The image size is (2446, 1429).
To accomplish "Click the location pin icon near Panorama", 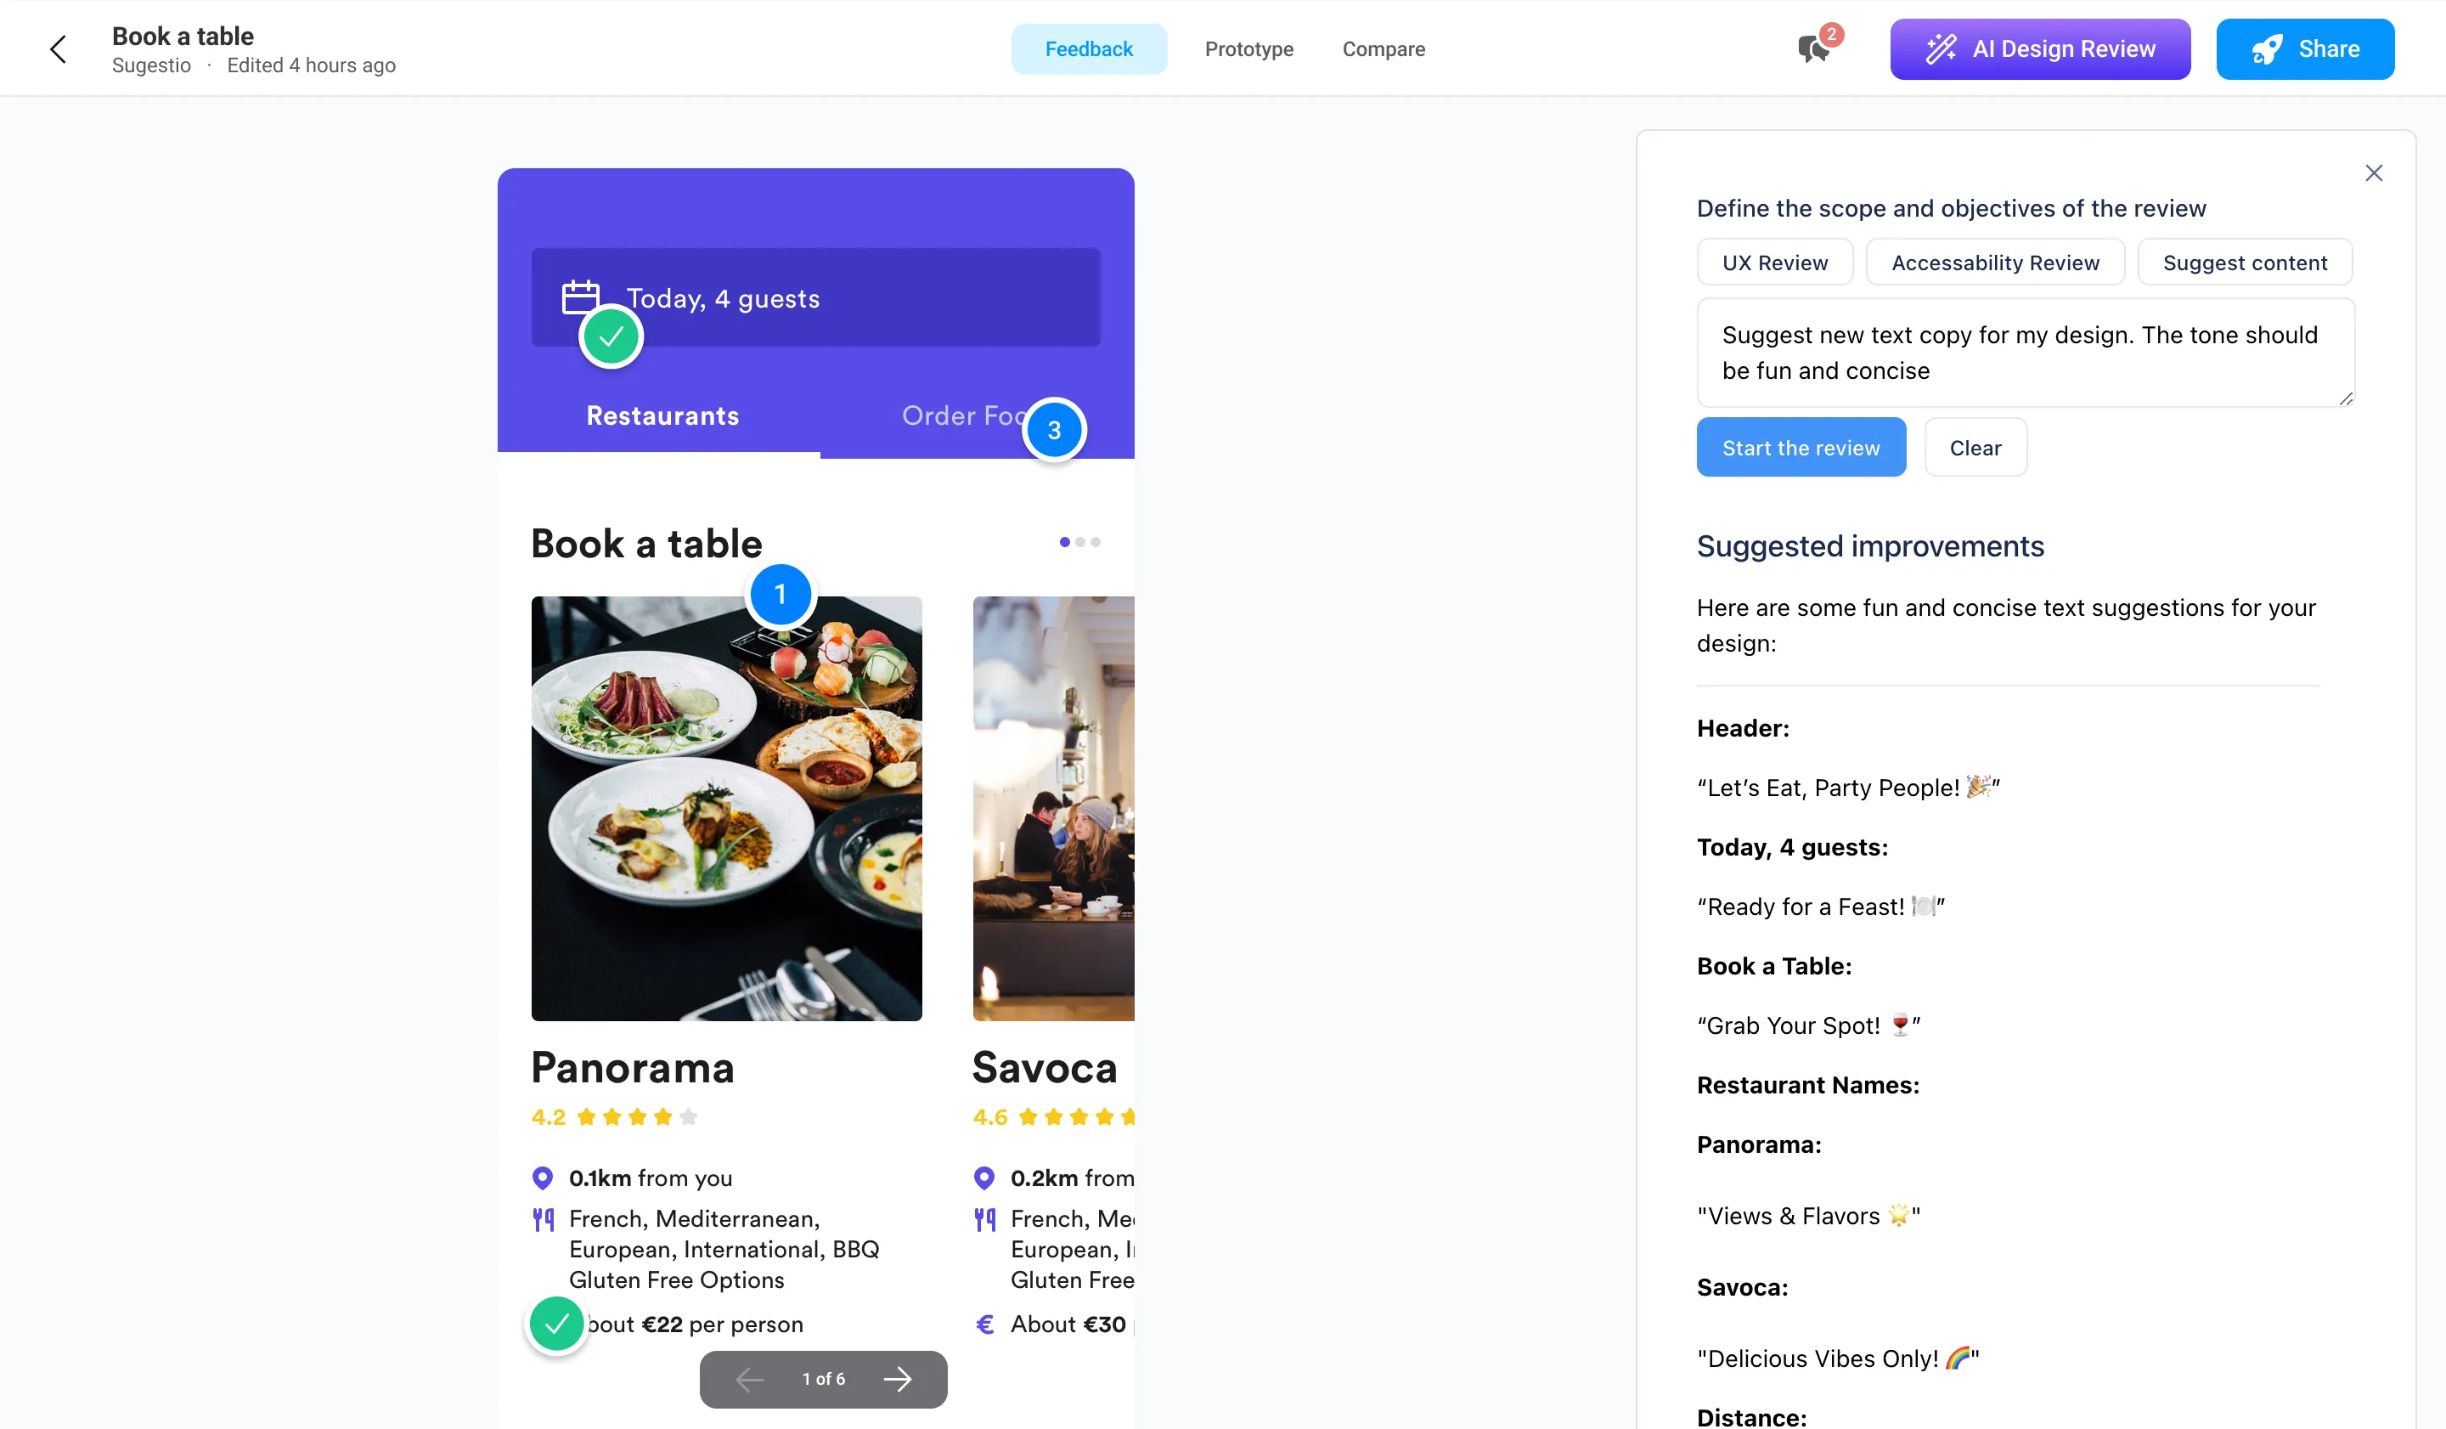I will [x=544, y=1176].
